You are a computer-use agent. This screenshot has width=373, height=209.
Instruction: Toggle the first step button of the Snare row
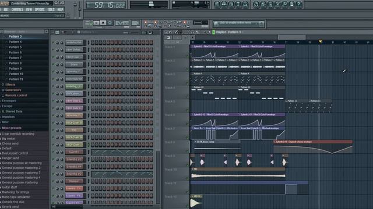(x=93, y=64)
